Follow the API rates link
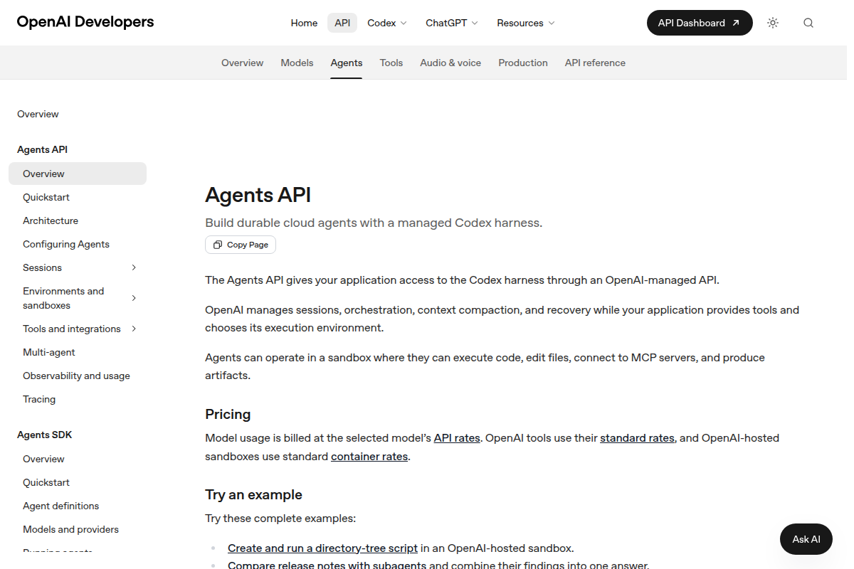The width and height of the screenshot is (854, 569). point(457,438)
